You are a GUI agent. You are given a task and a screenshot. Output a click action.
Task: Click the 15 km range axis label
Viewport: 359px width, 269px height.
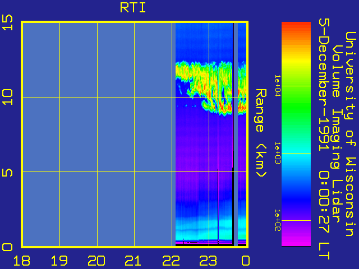pyautogui.click(x=7, y=22)
